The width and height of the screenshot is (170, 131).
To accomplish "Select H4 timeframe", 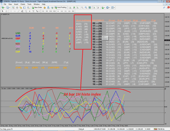I will tap(62, 11).
